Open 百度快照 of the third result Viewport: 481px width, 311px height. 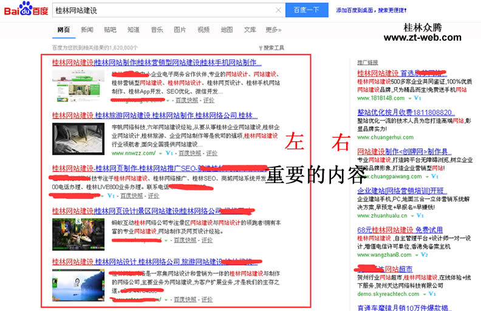tap(132, 196)
